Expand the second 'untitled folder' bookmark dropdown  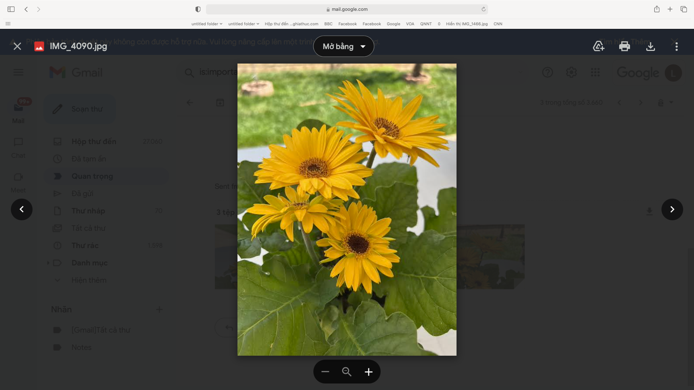point(244,24)
